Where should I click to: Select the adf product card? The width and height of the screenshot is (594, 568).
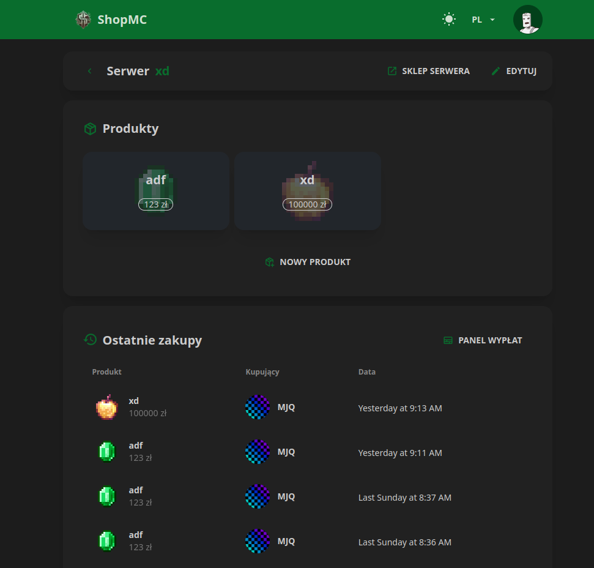coord(156,191)
